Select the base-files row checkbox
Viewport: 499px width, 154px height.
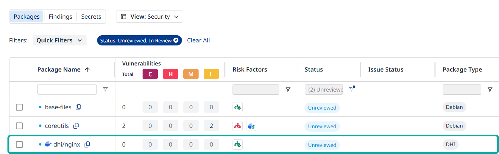(19, 107)
